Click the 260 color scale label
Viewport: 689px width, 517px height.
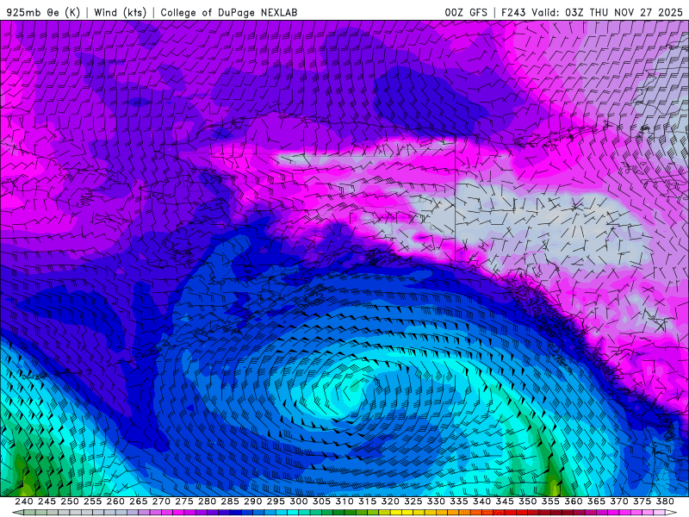(x=115, y=501)
